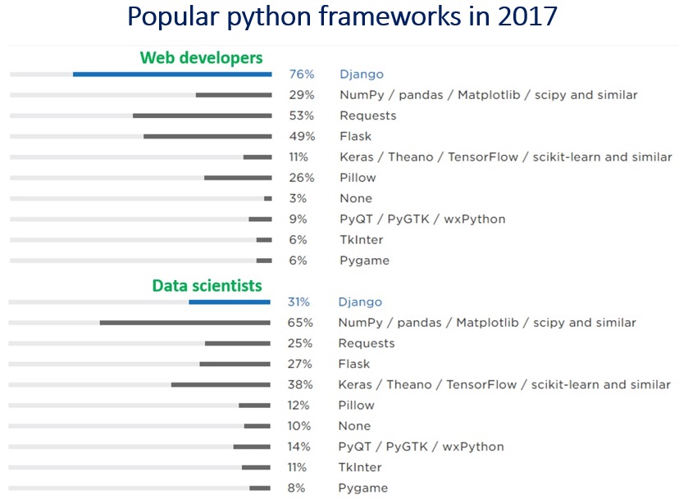Click the Pygame label beside 8%

coord(362,488)
